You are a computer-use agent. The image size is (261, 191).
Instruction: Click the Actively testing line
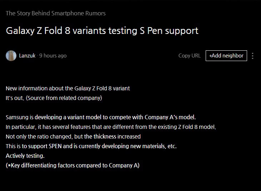(x=25, y=156)
